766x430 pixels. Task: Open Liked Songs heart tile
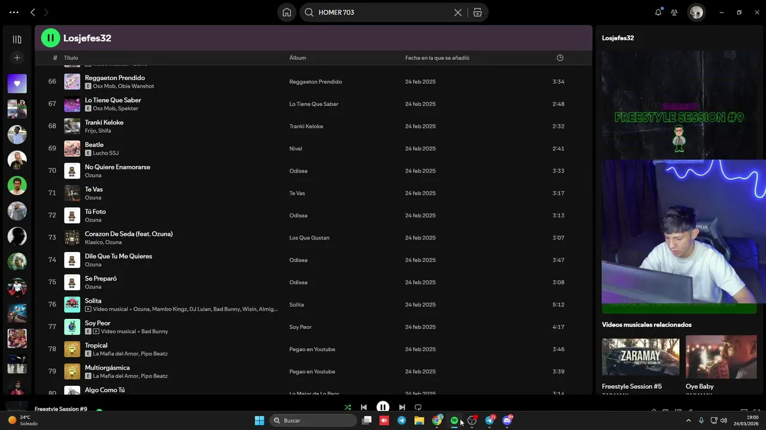click(17, 84)
